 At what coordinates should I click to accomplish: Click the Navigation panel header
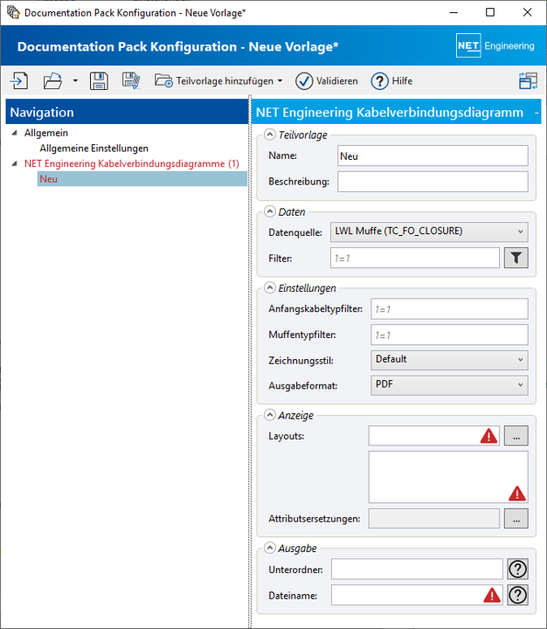tap(128, 112)
